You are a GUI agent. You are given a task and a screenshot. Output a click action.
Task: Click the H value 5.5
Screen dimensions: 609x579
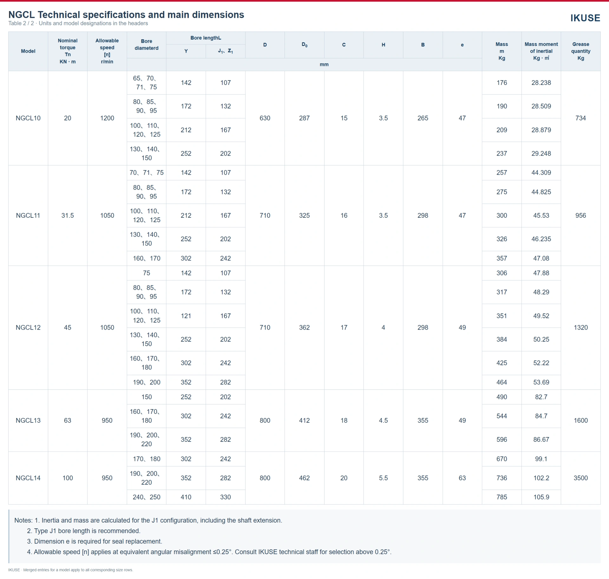[x=383, y=478]
